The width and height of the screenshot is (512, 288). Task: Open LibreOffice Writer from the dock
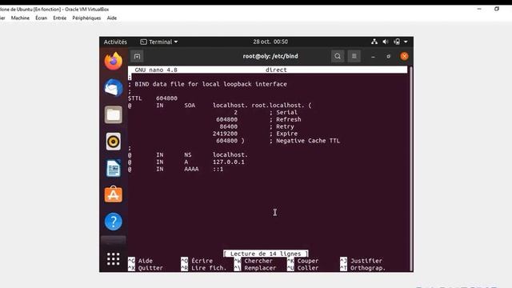coord(114,168)
